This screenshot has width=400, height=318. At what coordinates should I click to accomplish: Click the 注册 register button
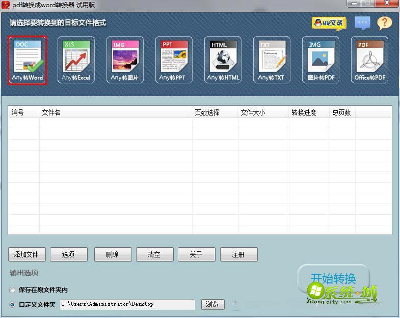(239, 254)
